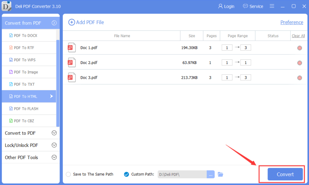This screenshot has height=185, width=309.
Task: Click the Add PDF File label
Action: [x=90, y=22]
